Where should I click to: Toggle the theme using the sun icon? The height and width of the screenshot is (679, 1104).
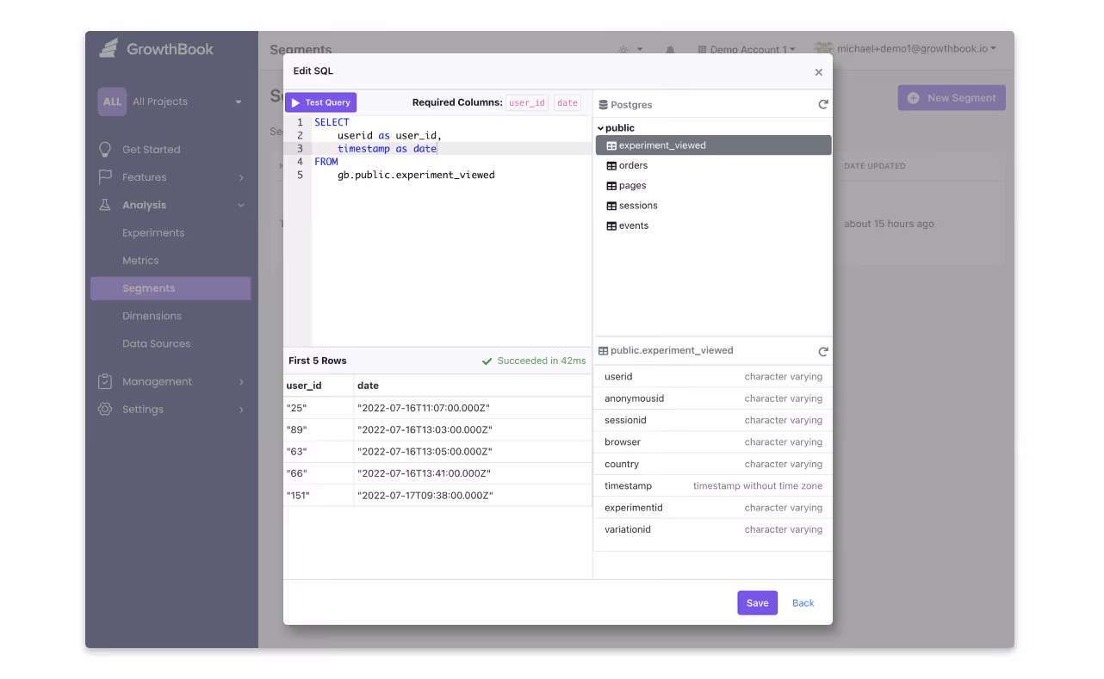point(626,49)
